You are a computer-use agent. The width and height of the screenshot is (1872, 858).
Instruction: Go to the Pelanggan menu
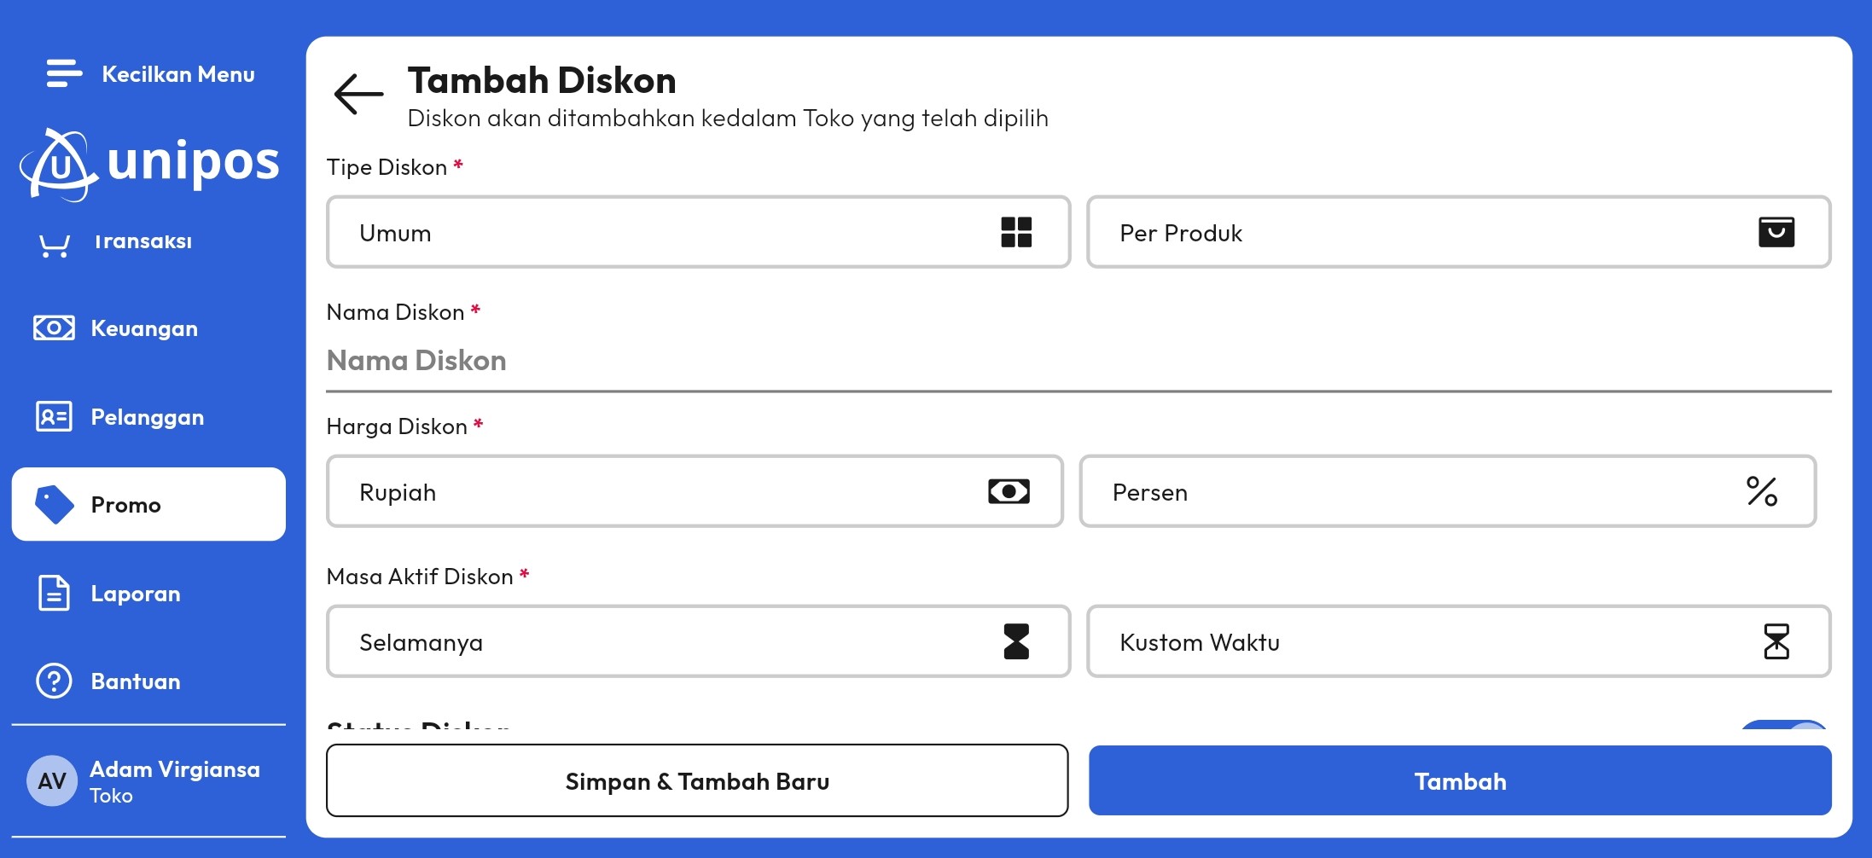pyautogui.click(x=147, y=417)
